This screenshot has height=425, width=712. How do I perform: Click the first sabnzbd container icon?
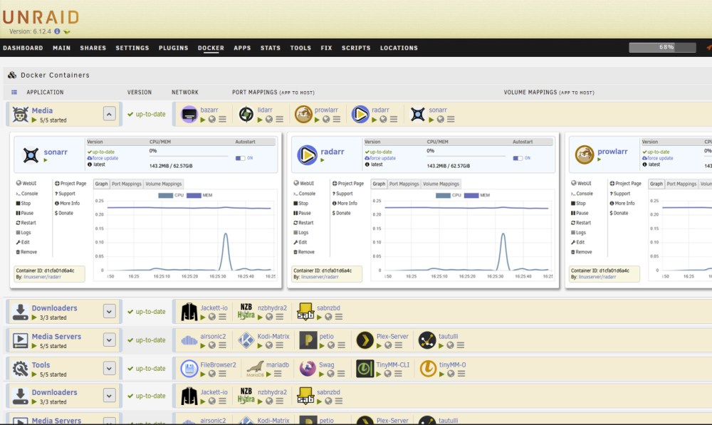[x=305, y=312]
